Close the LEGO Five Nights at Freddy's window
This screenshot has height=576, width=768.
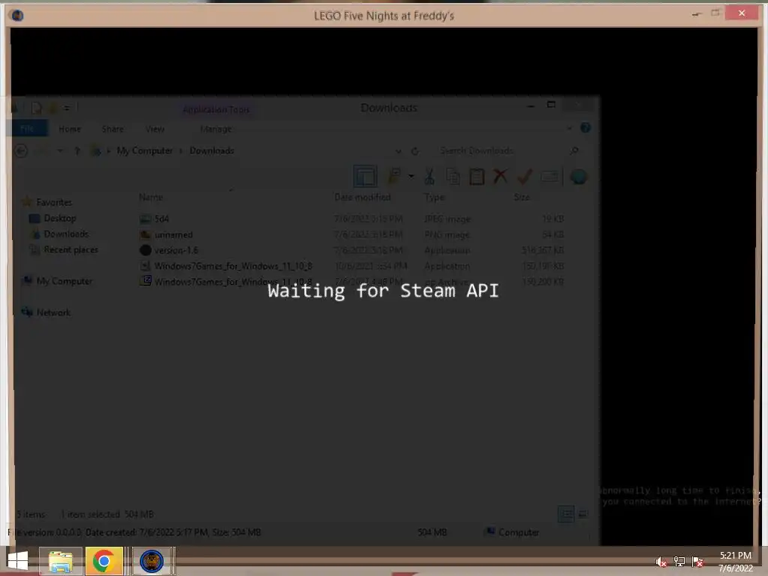(x=742, y=13)
